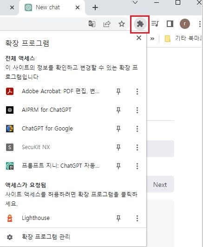Open more options for Adobe Acrobat
The image size is (203, 247).
[137, 91]
